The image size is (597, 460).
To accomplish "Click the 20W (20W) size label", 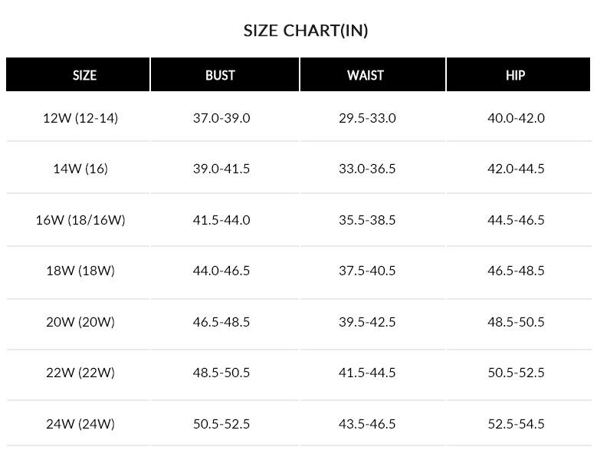I will pos(80,322).
